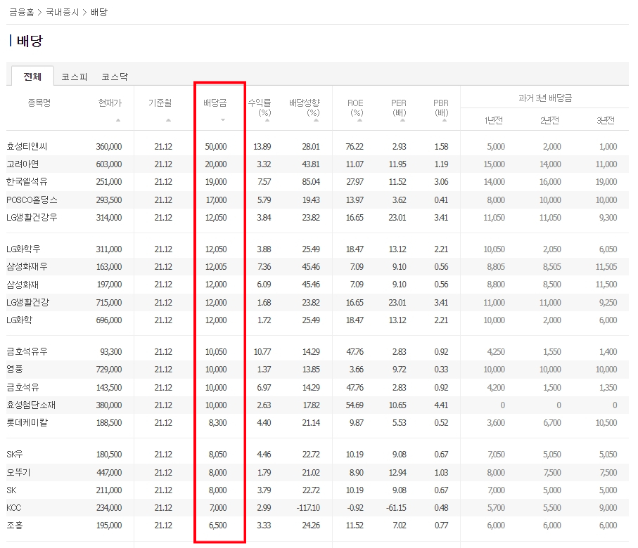Click the 종목명 column header
Viewport: 638px width, 548px height.
pos(39,103)
